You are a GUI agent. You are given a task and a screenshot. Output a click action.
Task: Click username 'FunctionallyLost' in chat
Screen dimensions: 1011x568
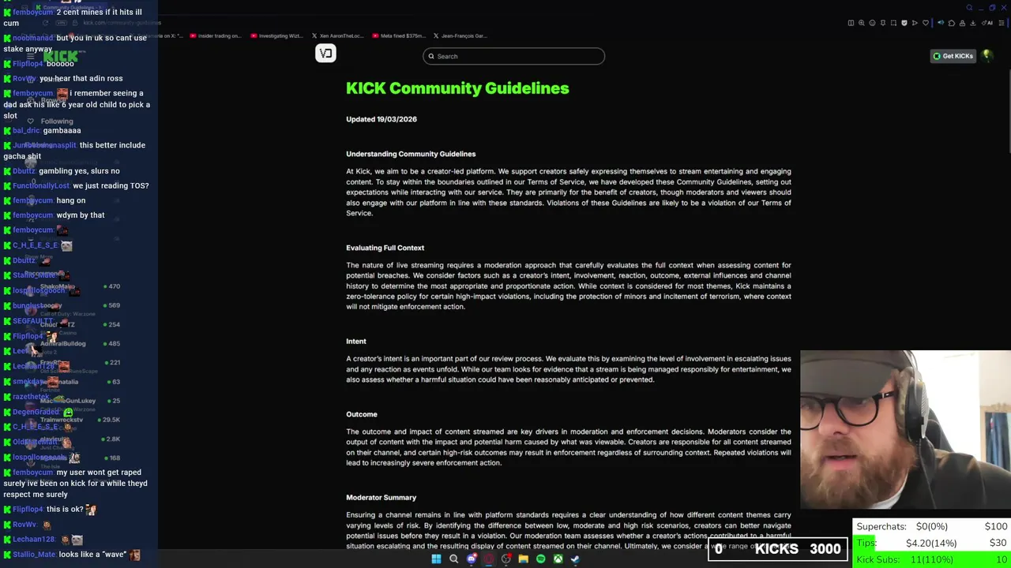pos(41,185)
